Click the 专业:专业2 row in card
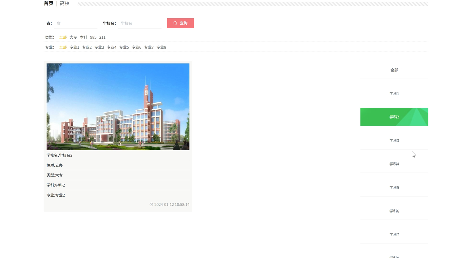Image resolution: width=476 pixels, height=258 pixels. click(118, 195)
